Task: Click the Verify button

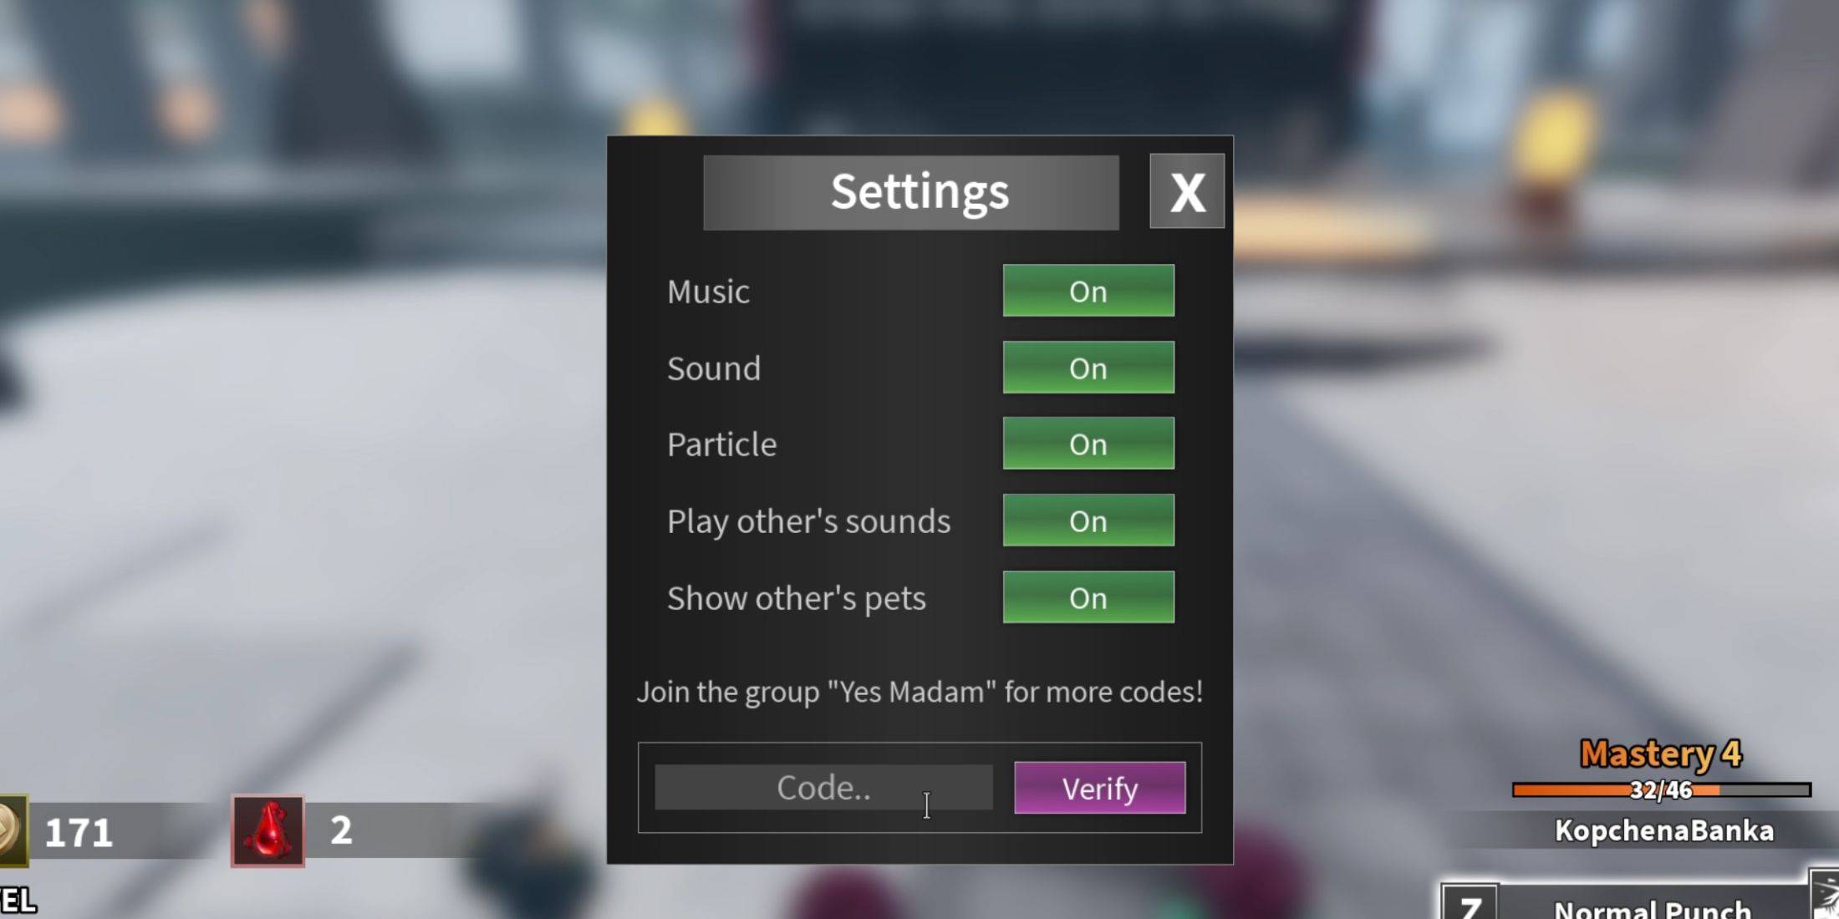Action: pyautogui.click(x=1098, y=788)
